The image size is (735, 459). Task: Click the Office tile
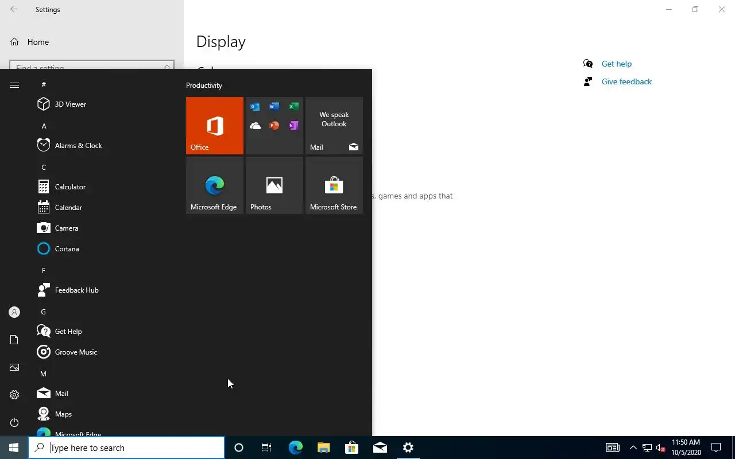(215, 126)
